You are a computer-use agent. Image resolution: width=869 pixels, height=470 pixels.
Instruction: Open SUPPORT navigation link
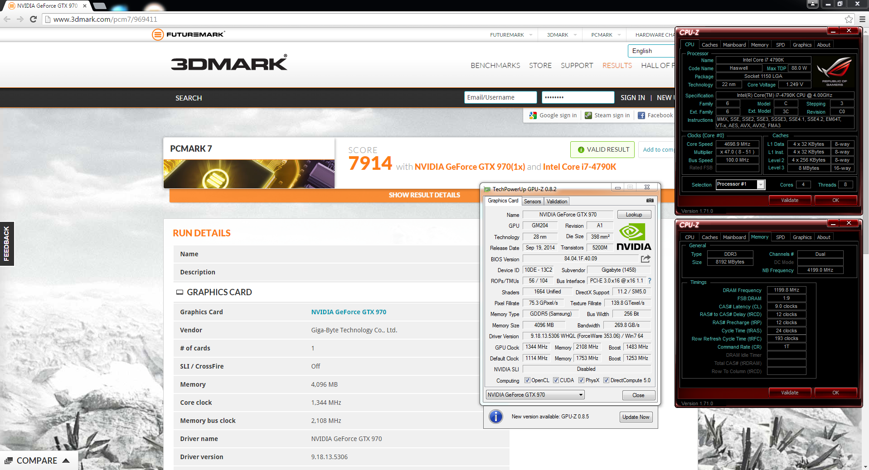pyautogui.click(x=577, y=66)
